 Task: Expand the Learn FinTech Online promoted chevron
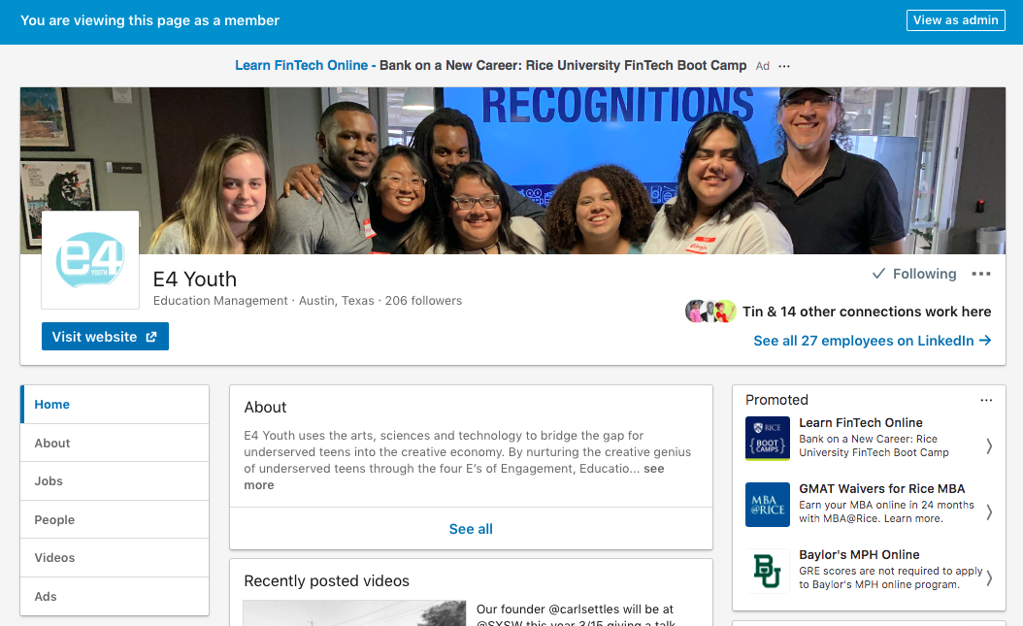coord(989,446)
